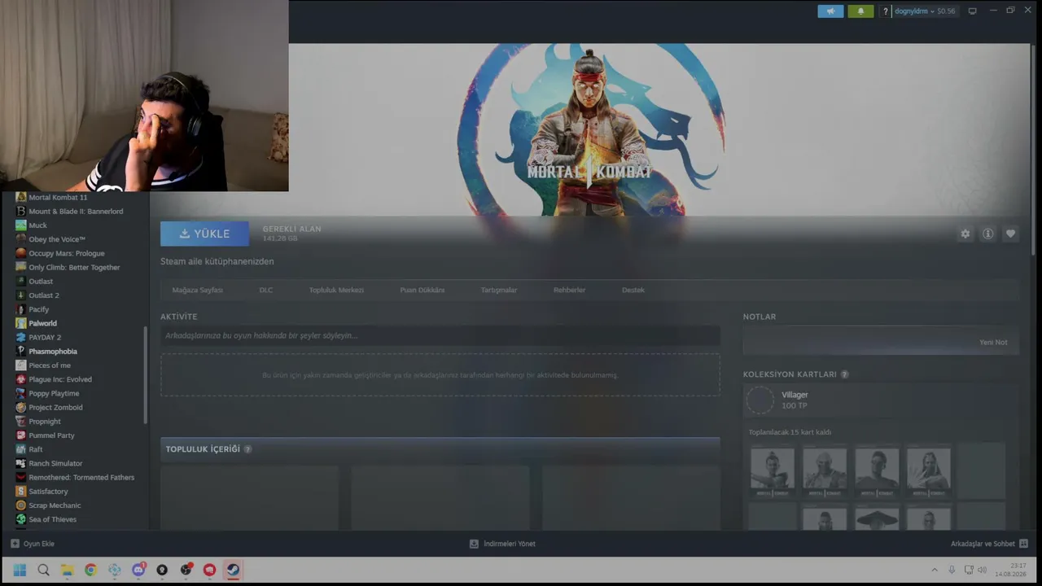Image resolution: width=1042 pixels, height=586 pixels.
Task: Select Pacify in the library list
Action: click(39, 309)
